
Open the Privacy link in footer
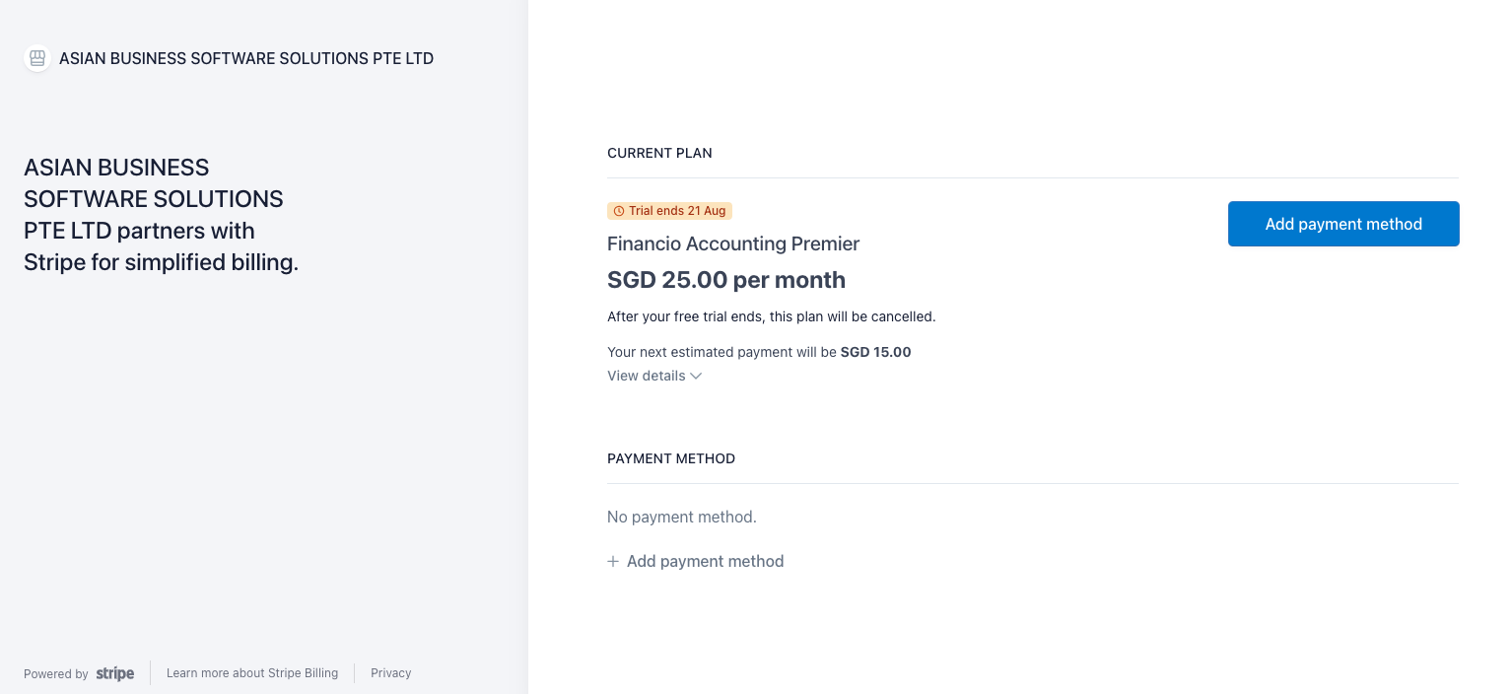(x=391, y=673)
